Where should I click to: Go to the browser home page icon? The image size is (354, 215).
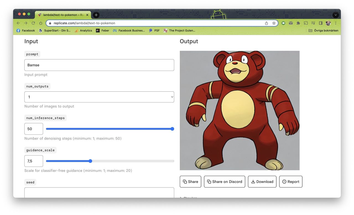pyautogui.click(x=41, y=23)
